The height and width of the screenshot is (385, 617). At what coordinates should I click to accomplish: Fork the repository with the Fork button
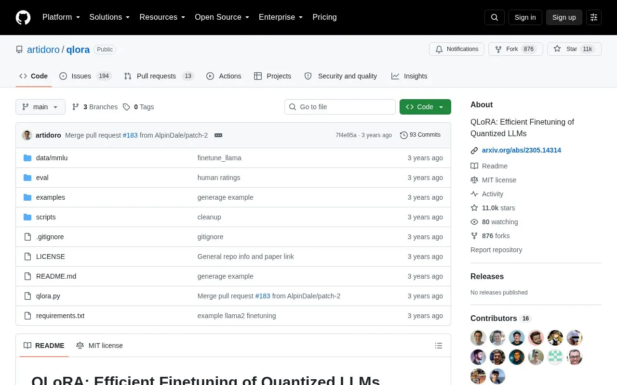[516, 49]
